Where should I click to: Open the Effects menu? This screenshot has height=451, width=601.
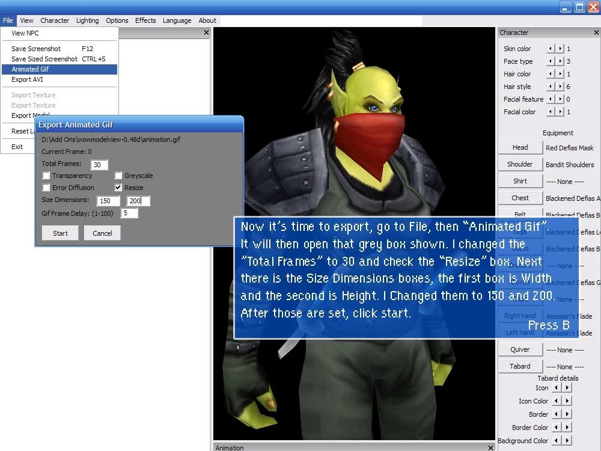[145, 20]
